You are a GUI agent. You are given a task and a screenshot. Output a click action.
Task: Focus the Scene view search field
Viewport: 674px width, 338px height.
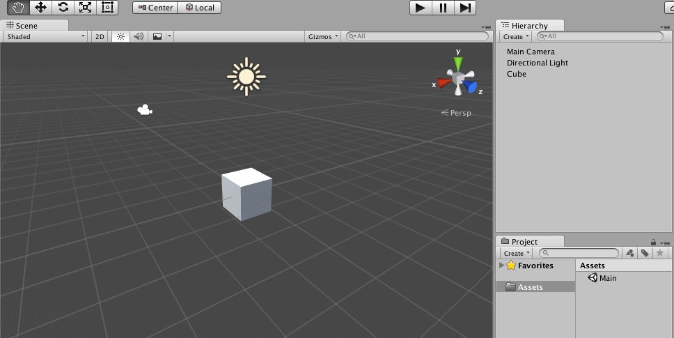(417, 36)
